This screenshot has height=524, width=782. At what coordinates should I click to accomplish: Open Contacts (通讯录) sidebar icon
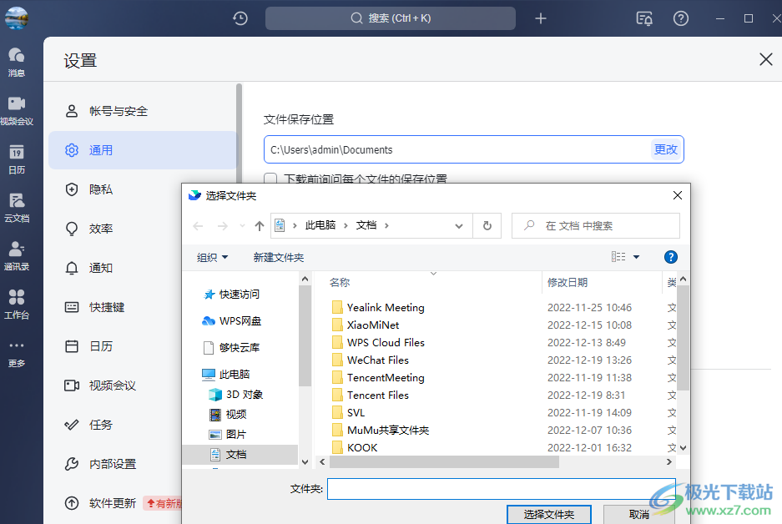pos(17,256)
